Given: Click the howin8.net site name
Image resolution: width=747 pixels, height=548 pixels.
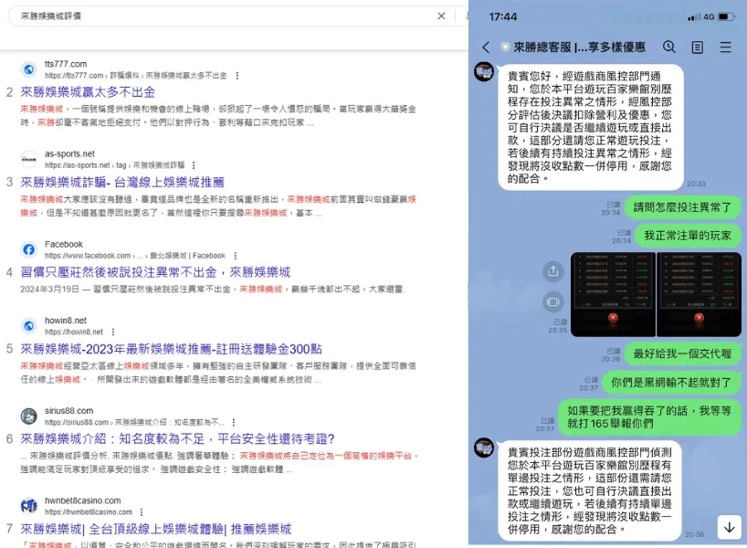Looking at the screenshot, I should click(66, 321).
